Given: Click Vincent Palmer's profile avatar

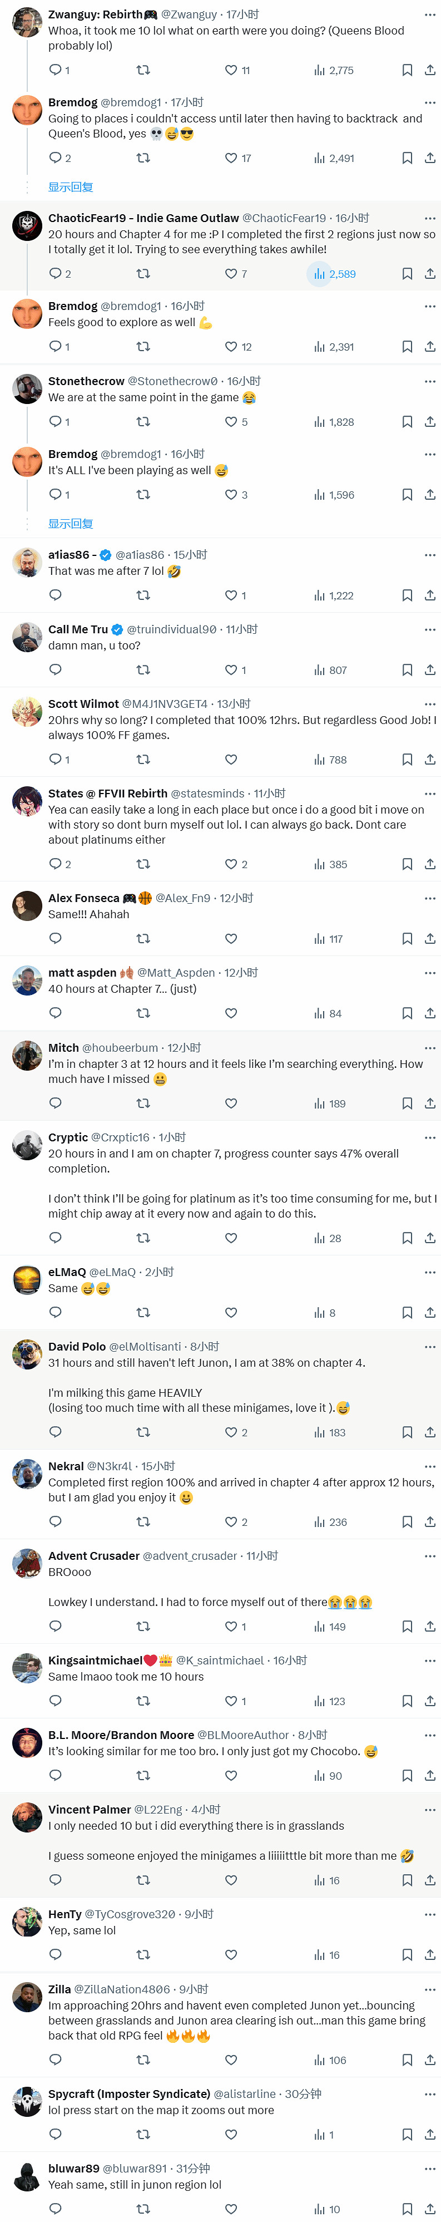Looking at the screenshot, I should [28, 1817].
